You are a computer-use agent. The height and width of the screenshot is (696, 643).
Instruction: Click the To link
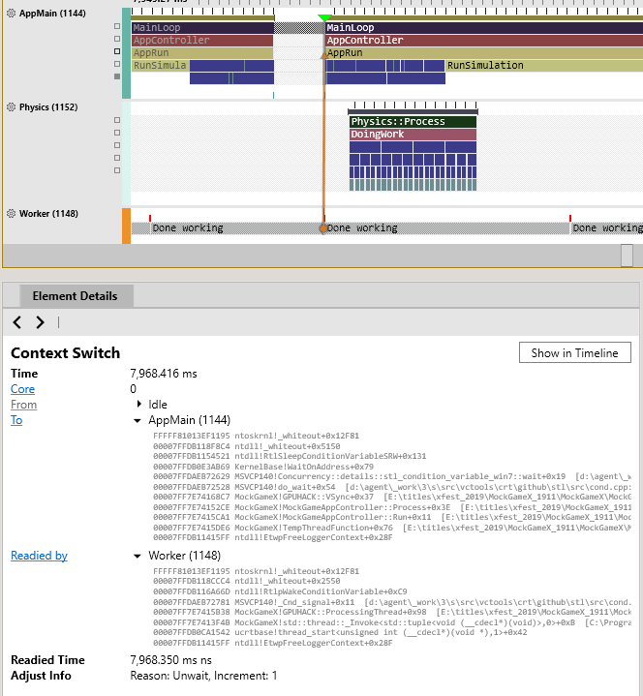coord(16,420)
